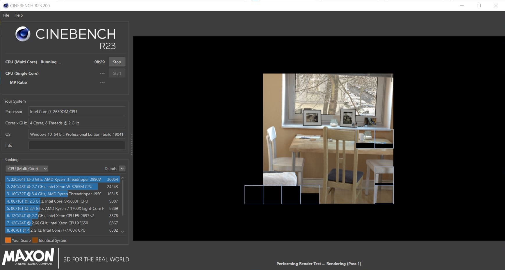Screen dimensions: 505x270
Task: Open the CPU (Multi Core) ranking dropdown
Action: click(27, 169)
